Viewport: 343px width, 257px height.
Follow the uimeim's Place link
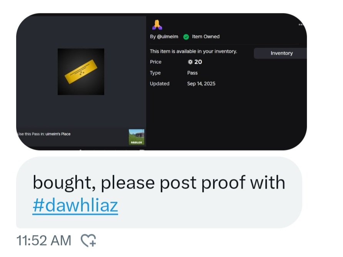[58, 134]
